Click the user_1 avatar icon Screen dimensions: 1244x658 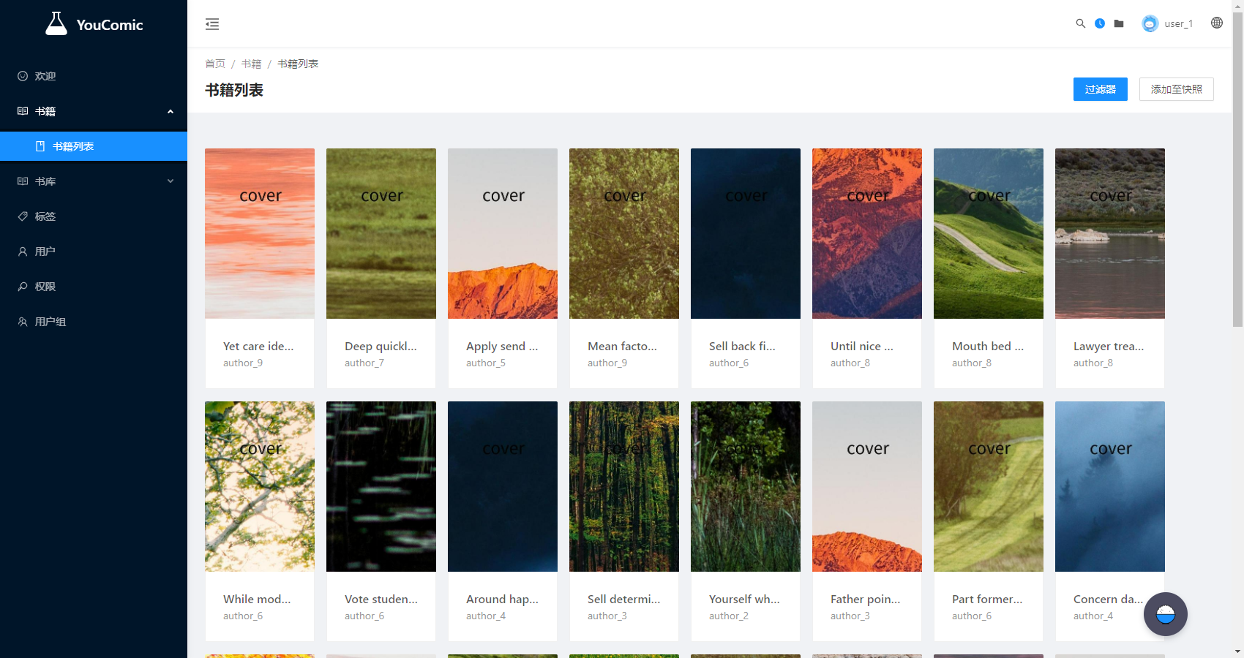(1150, 23)
